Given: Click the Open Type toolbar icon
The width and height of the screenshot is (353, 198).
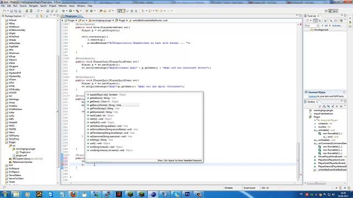Looking at the screenshot, I should tap(100, 11).
